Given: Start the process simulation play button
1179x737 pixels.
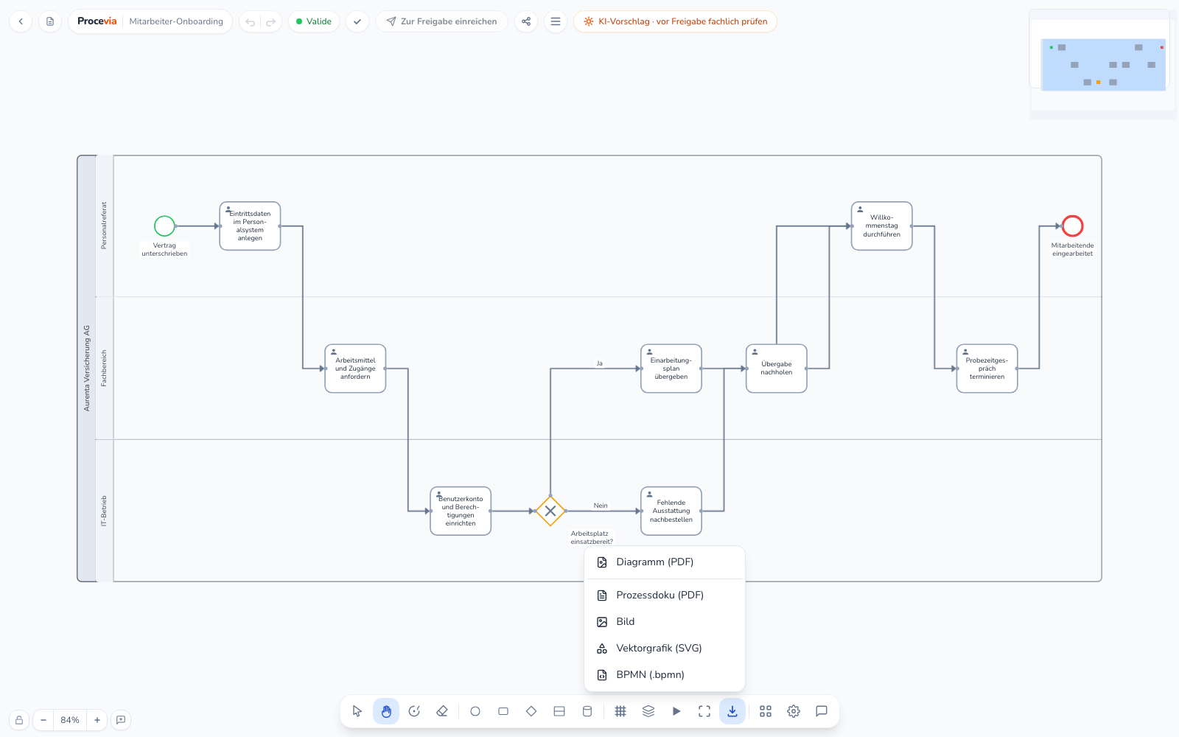Looking at the screenshot, I should coord(676,711).
